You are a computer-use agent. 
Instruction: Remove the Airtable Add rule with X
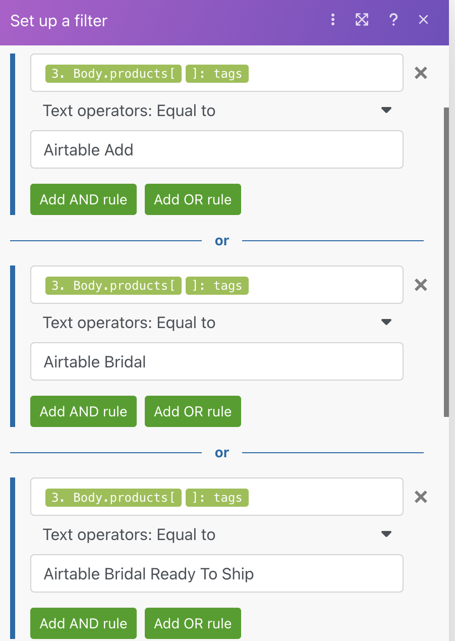(x=421, y=73)
